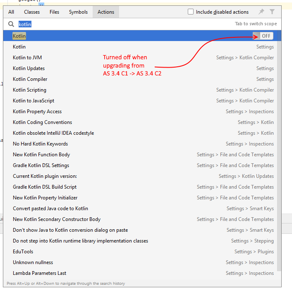Open EduTools plugin settings result
Viewport: 292px width, 296px height.
tap(23, 252)
